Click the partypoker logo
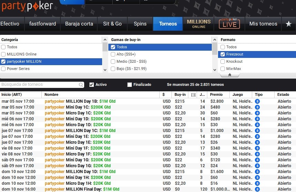This screenshot has height=192, width=296. click(27, 6)
